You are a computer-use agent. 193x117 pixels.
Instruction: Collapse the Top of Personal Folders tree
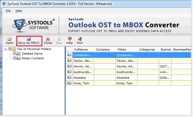(x=5, y=49)
